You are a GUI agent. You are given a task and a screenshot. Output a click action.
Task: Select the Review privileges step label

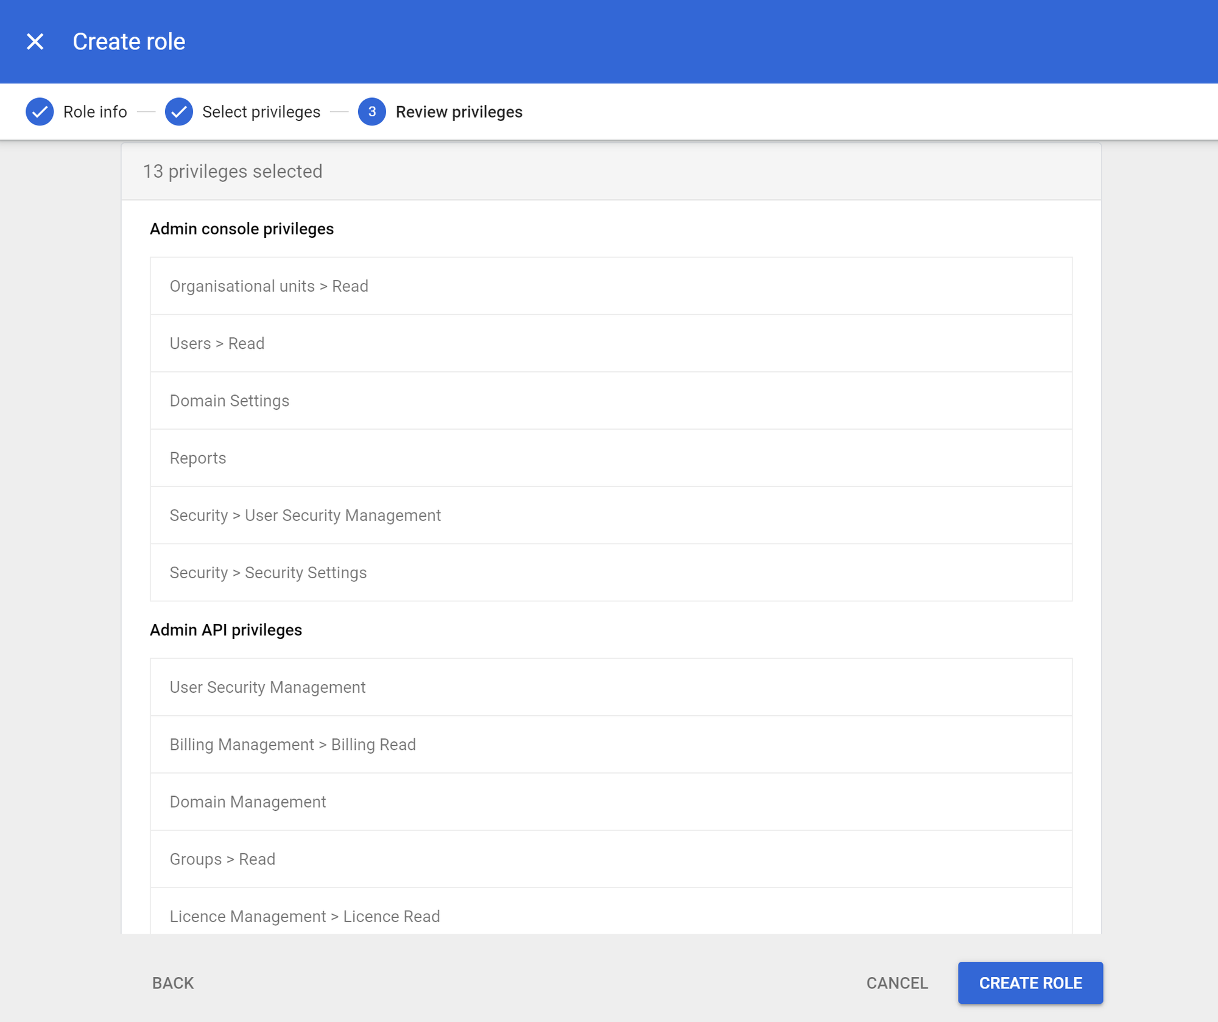[x=459, y=112]
